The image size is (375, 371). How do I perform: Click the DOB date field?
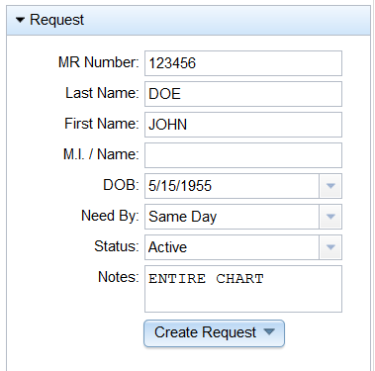(232, 186)
